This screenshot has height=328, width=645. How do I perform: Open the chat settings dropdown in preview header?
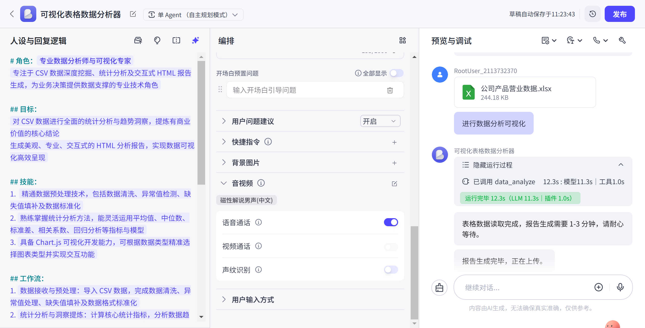point(574,40)
